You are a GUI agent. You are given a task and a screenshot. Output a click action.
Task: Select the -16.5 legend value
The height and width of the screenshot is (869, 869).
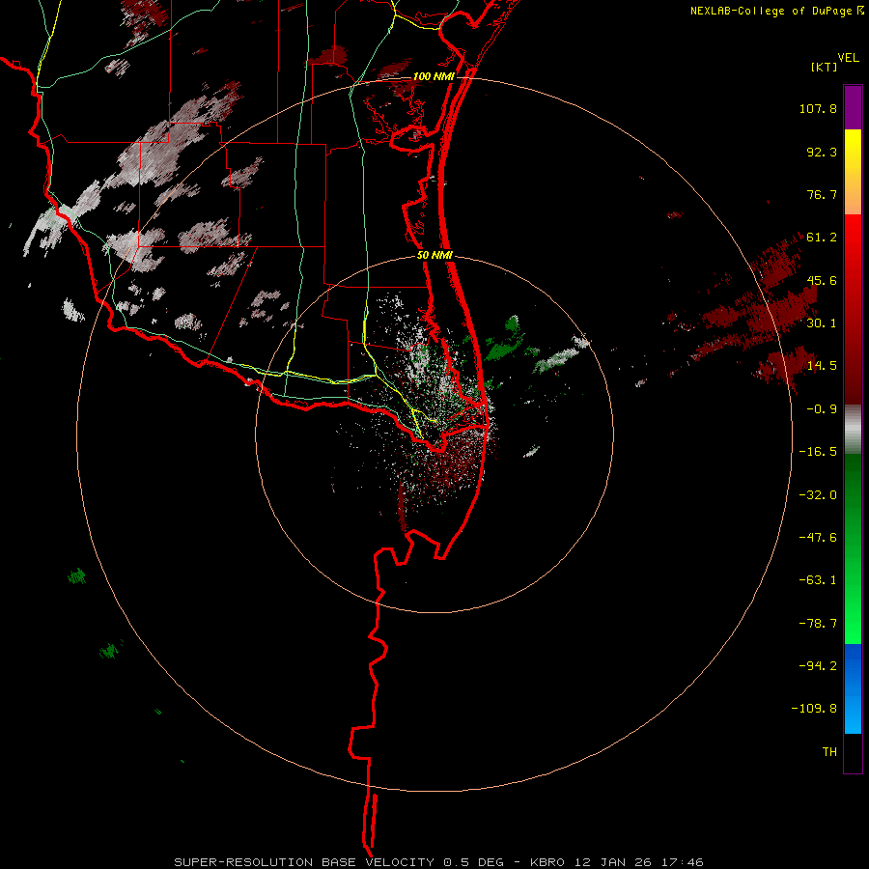818,452
